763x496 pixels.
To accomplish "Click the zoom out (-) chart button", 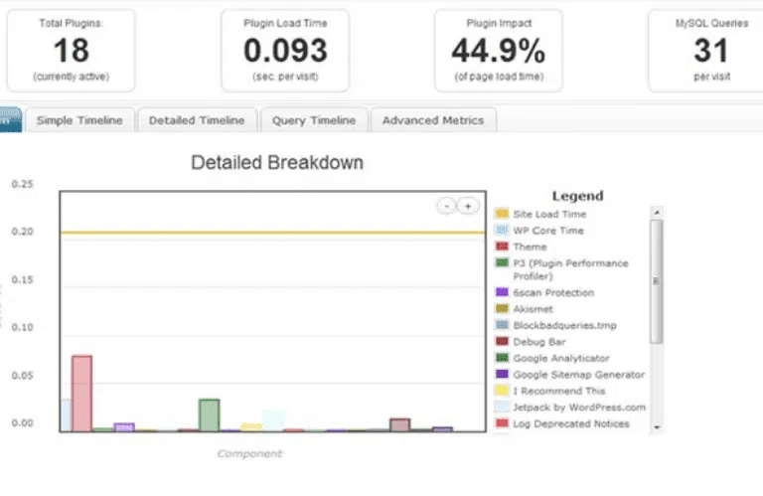I will click(x=447, y=206).
